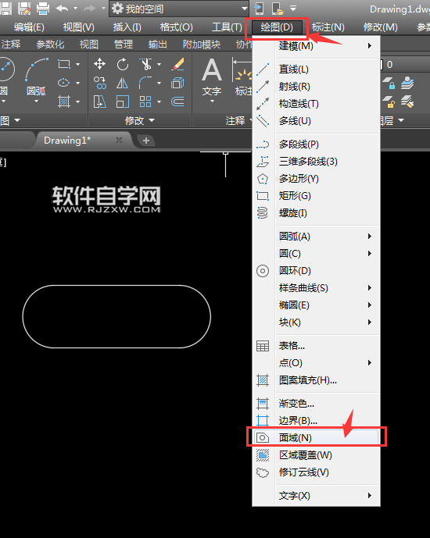Click the Redo arrow icon

[90, 8]
